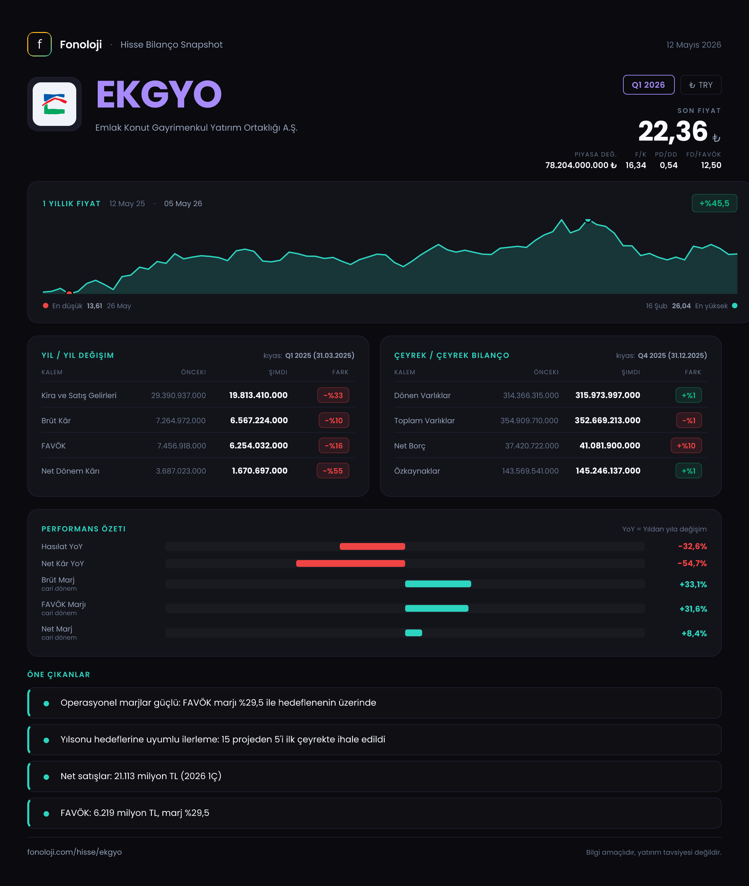Click the Fonoloji brand name

(81, 45)
